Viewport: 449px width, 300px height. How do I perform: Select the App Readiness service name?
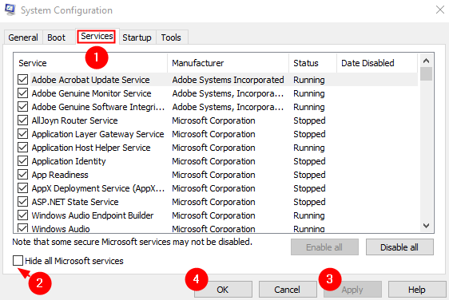pyautogui.click(x=60, y=175)
